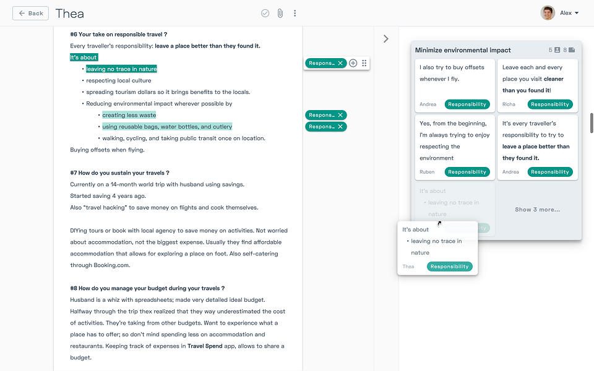This screenshot has height=371, width=594.
Task: Click Responsibility tag on Andrea's offsets card
Action: 467,104
